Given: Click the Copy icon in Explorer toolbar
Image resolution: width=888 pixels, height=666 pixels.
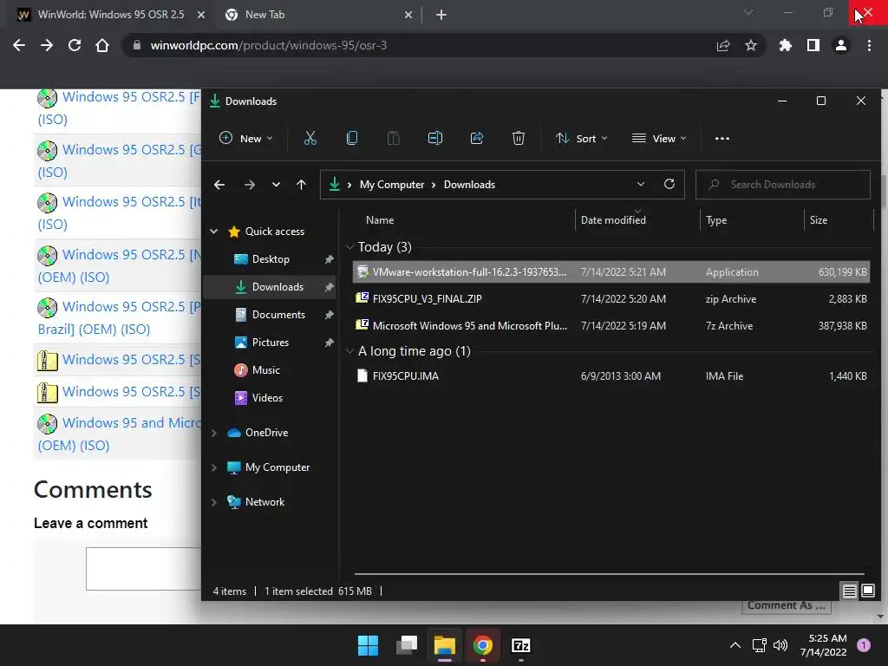Looking at the screenshot, I should [x=352, y=138].
